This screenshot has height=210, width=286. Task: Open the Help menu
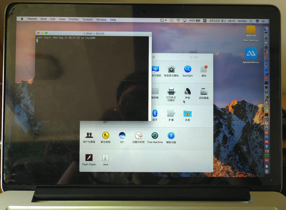click(x=113, y=20)
